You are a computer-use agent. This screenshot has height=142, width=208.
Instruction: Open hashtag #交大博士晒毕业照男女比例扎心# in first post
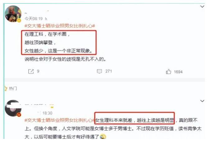60,26
